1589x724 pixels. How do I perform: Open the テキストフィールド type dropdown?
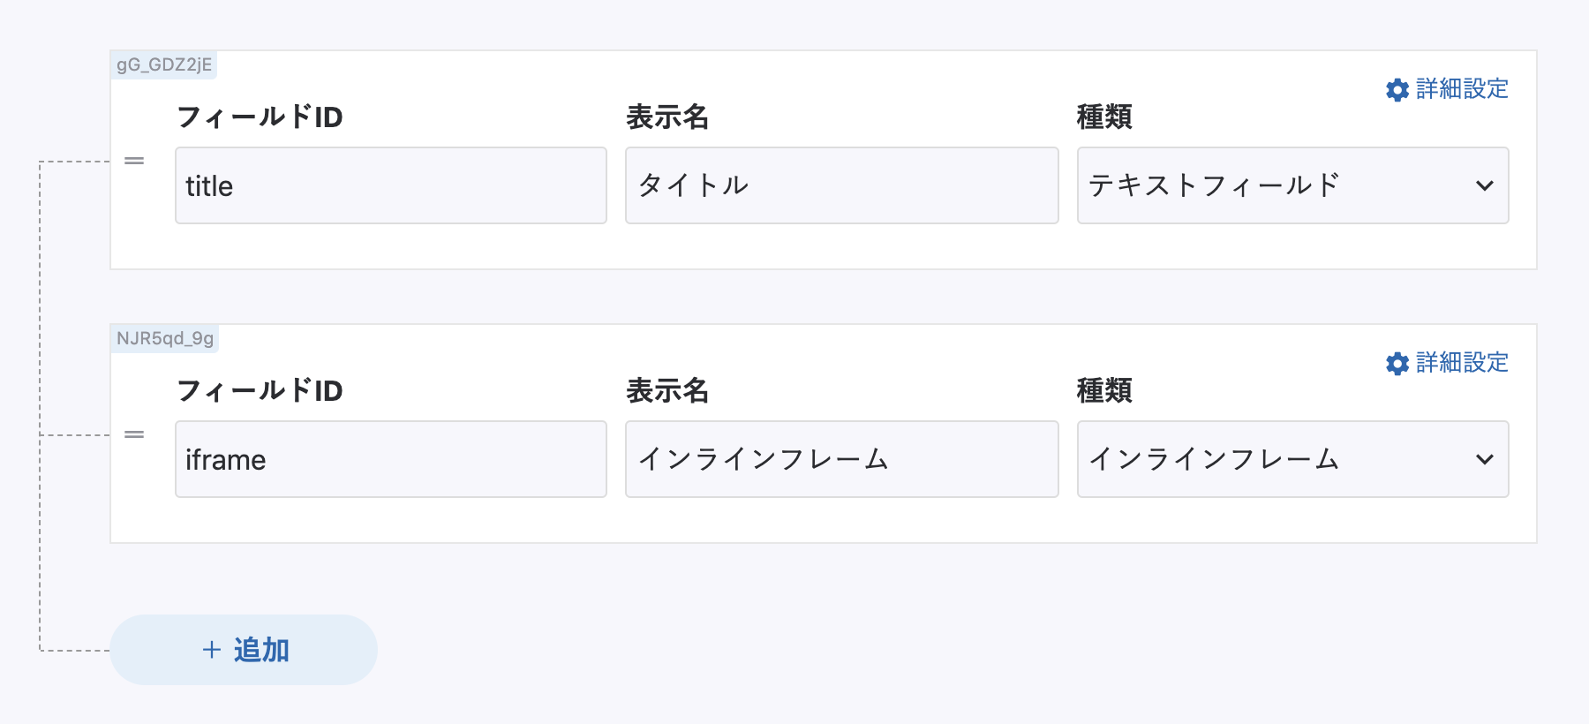click(1292, 185)
